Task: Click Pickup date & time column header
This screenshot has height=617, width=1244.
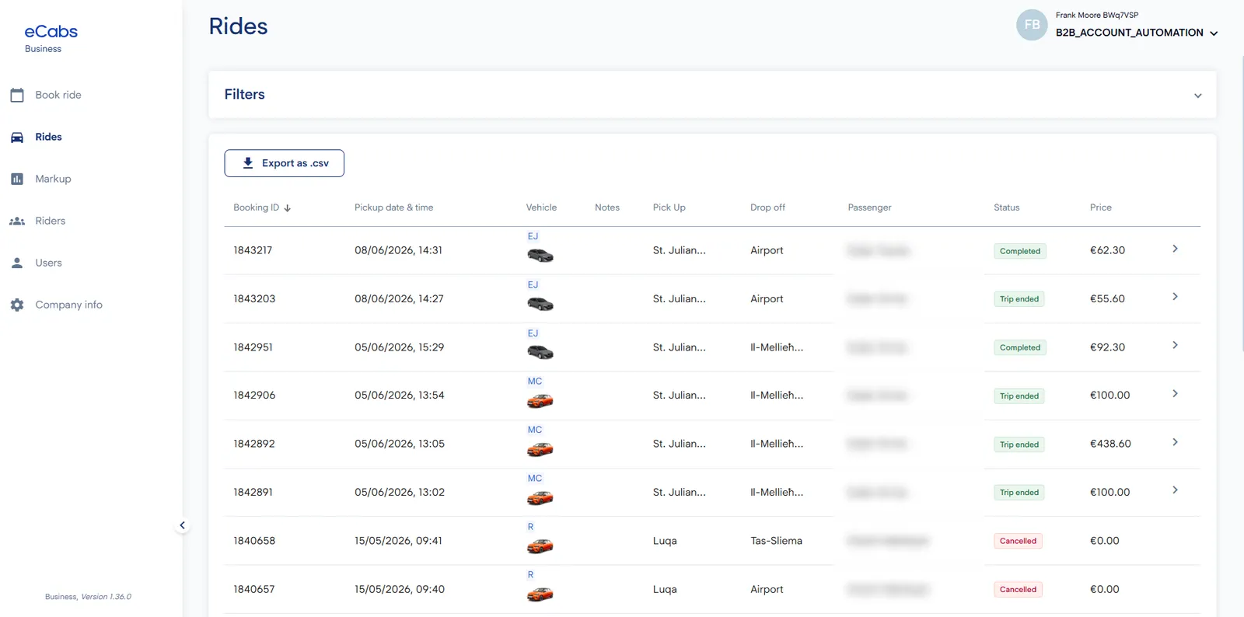Action: (x=393, y=207)
